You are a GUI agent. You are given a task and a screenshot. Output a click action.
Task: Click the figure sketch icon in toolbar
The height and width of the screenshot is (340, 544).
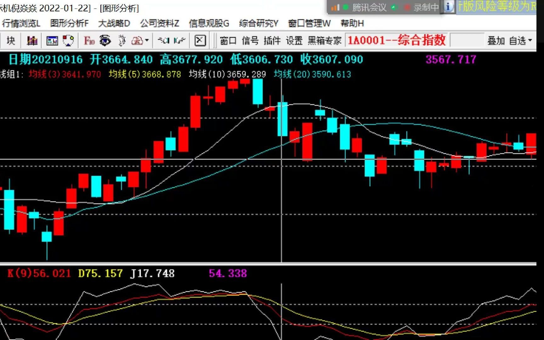click(x=122, y=41)
